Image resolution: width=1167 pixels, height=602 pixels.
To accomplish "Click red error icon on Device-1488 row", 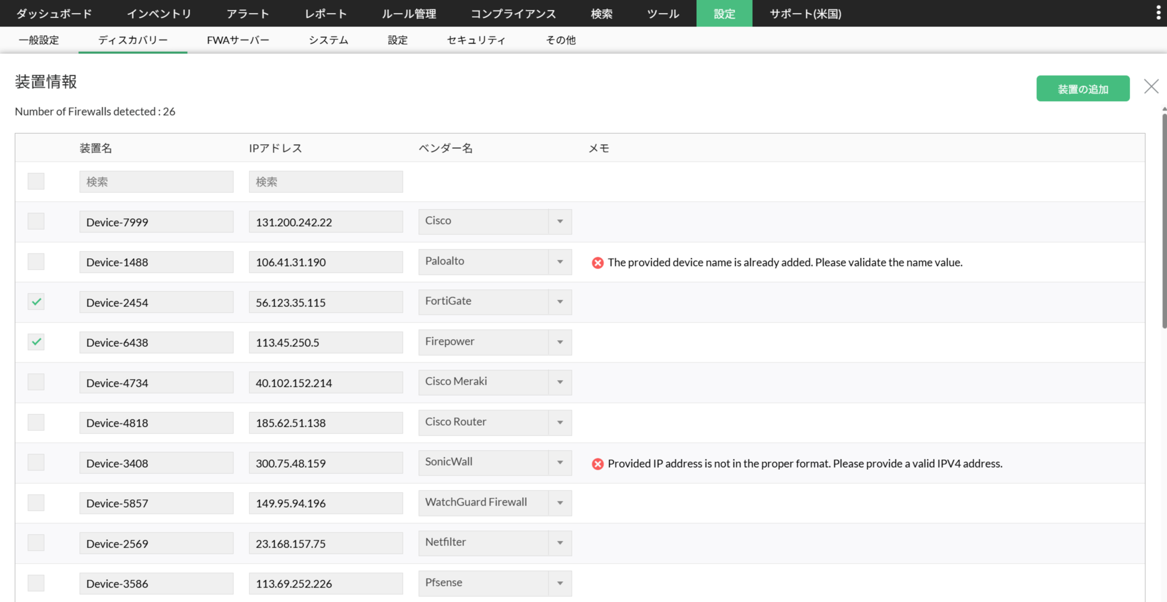I will point(597,263).
